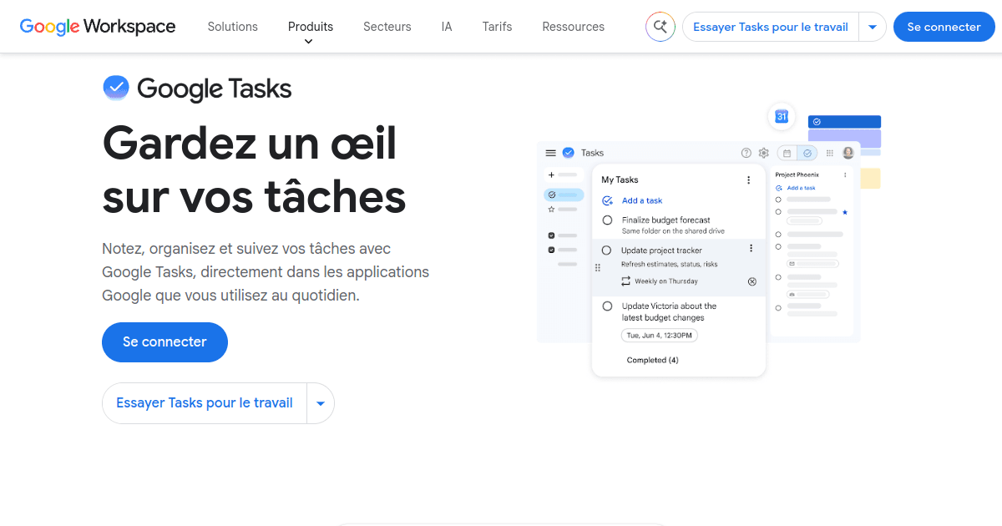Click 'Update Victoria about the latest budget changes'
The height and width of the screenshot is (526, 1002).
point(669,312)
